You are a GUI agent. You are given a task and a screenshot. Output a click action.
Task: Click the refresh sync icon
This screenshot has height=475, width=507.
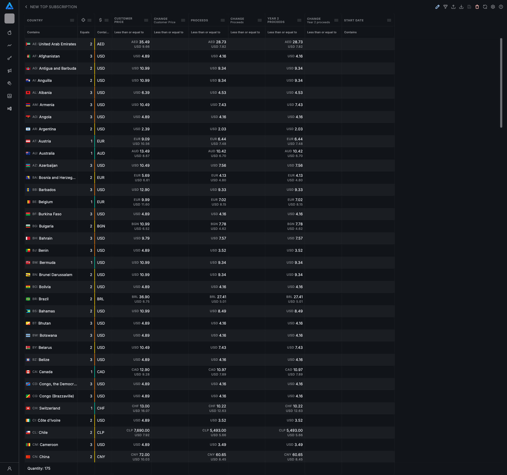click(485, 7)
